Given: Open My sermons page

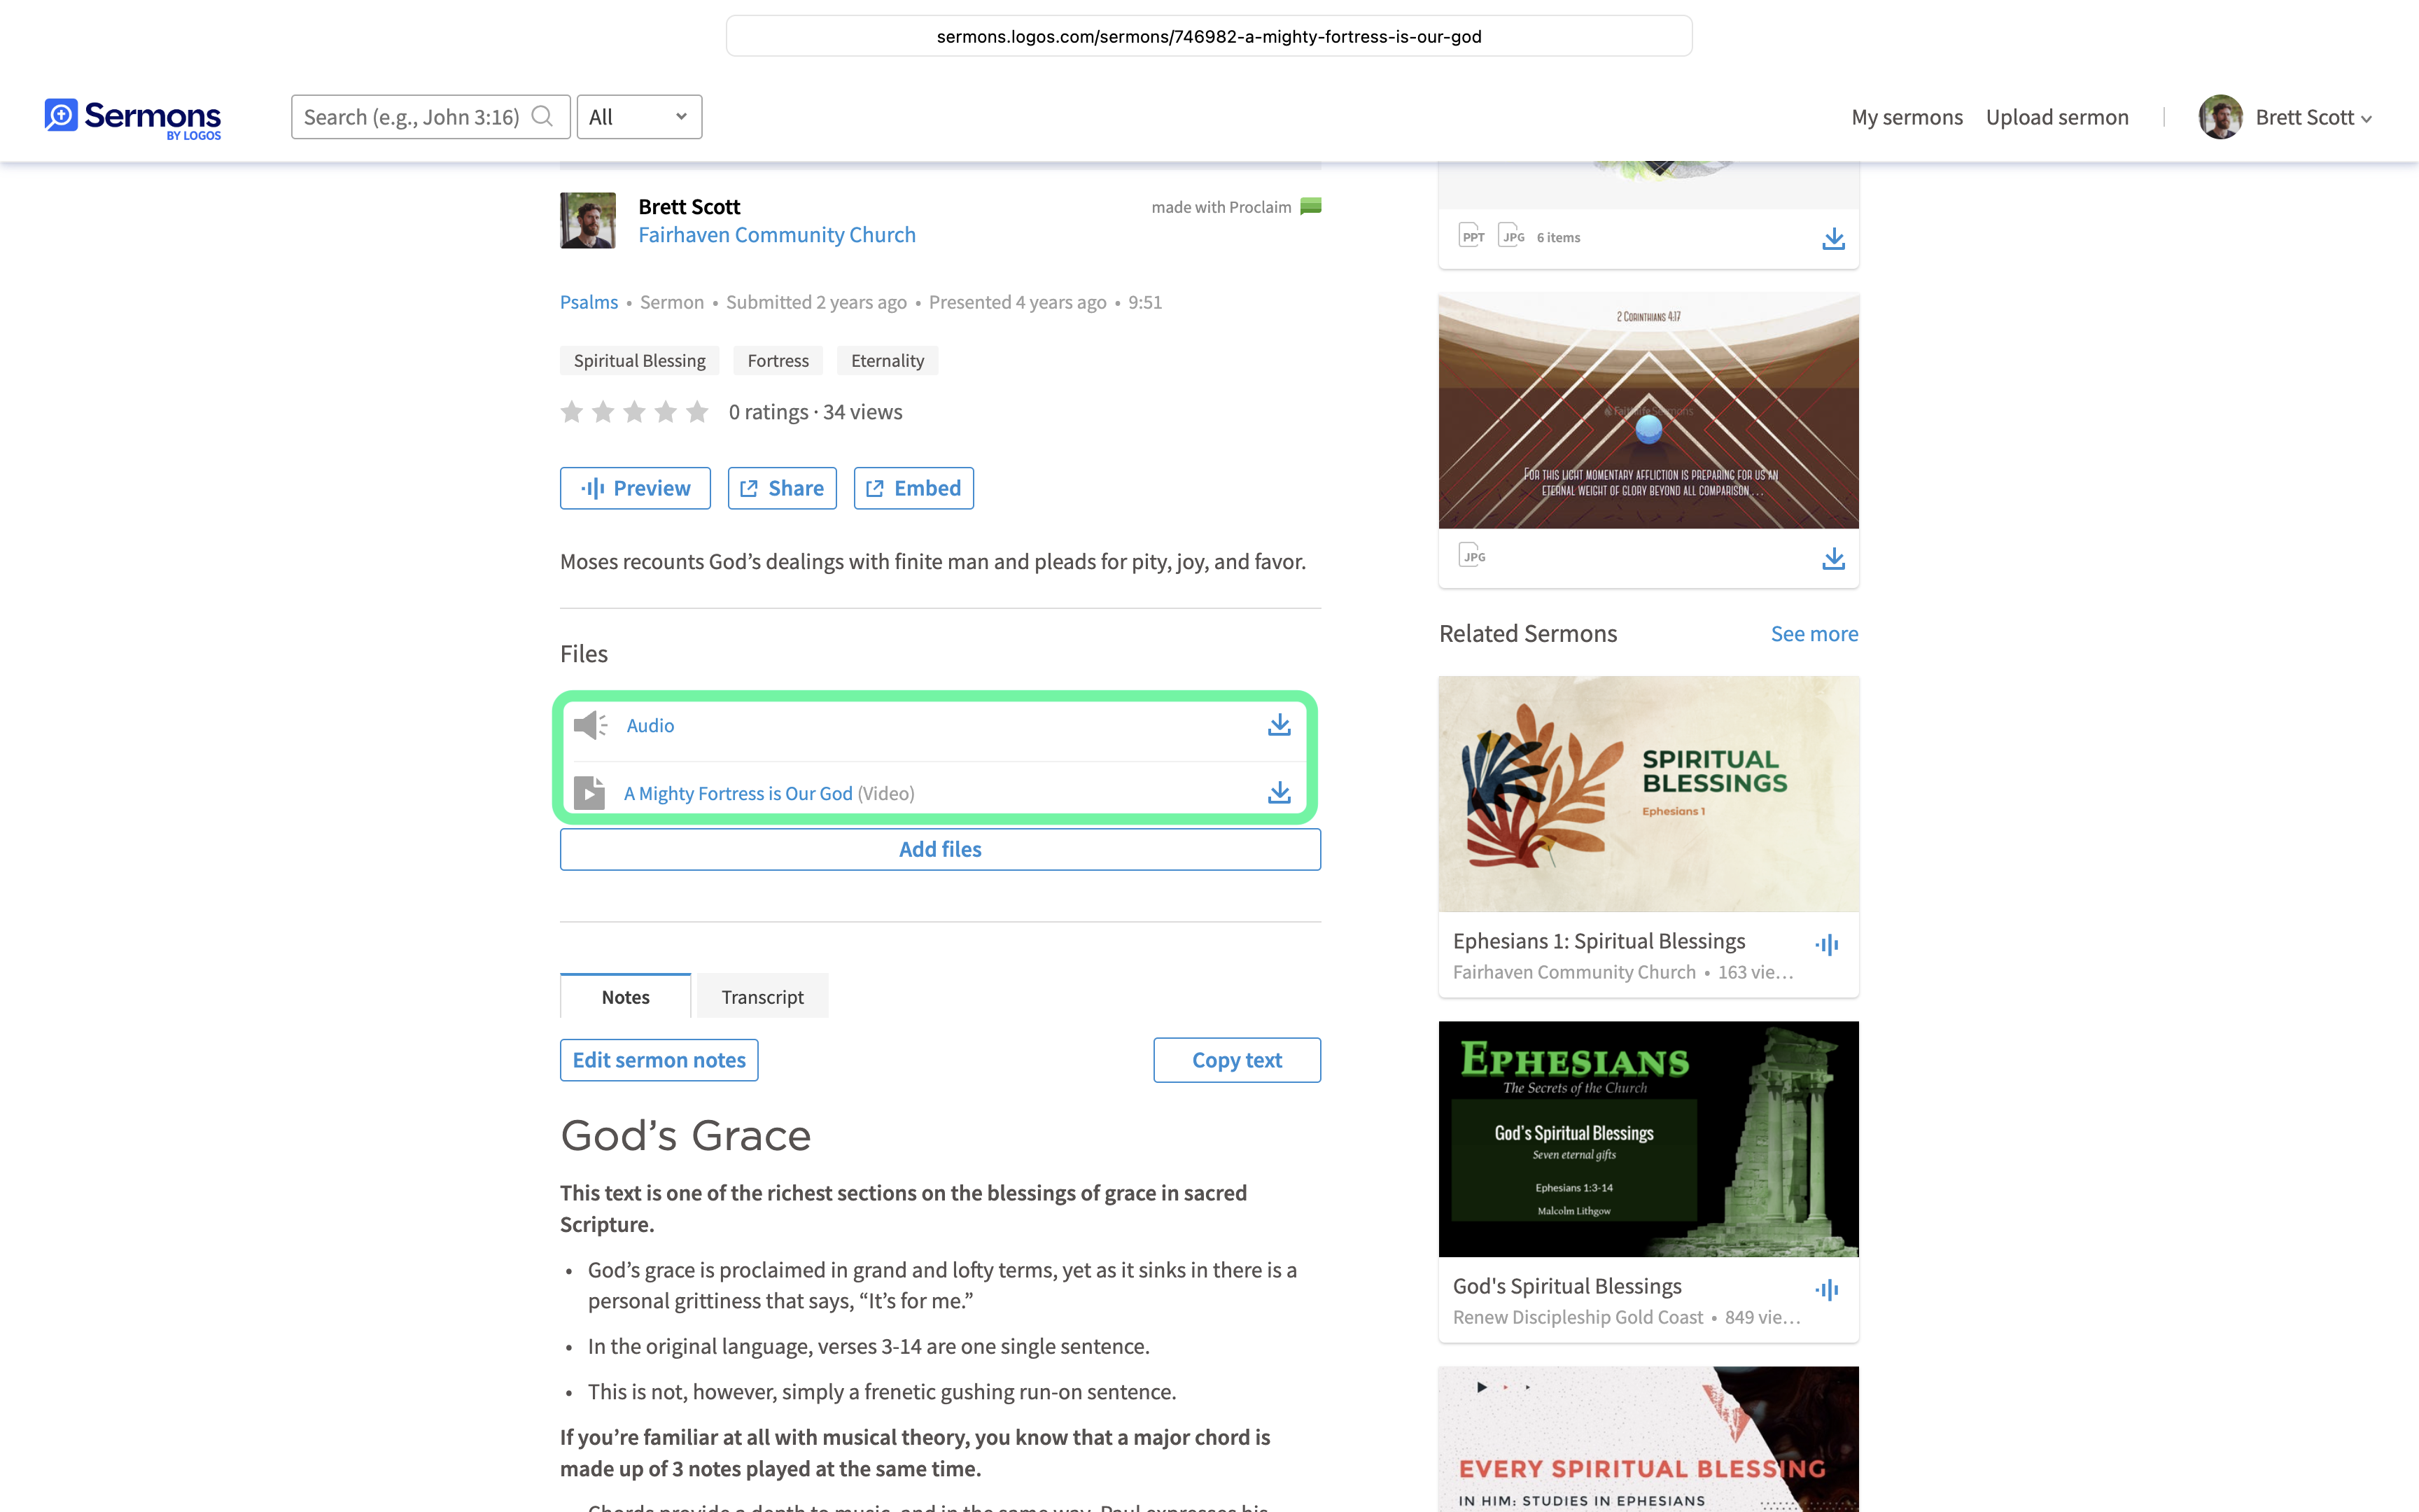Looking at the screenshot, I should [x=1906, y=117].
